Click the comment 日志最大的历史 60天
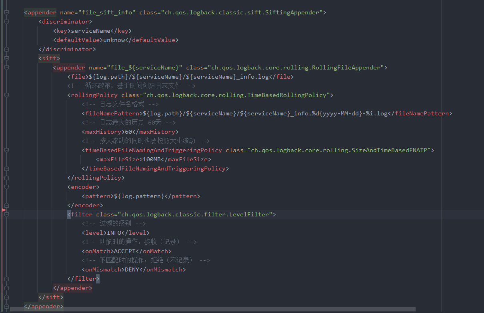The image size is (484, 313). coord(129,123)
